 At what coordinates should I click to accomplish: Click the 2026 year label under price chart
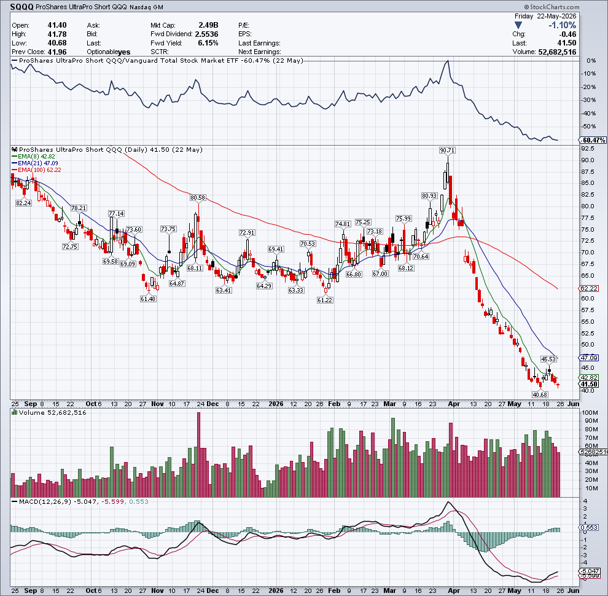click(276, 404)
